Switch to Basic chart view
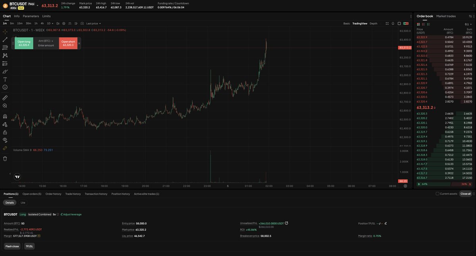 pyautogui.click(x=347, y=23)
